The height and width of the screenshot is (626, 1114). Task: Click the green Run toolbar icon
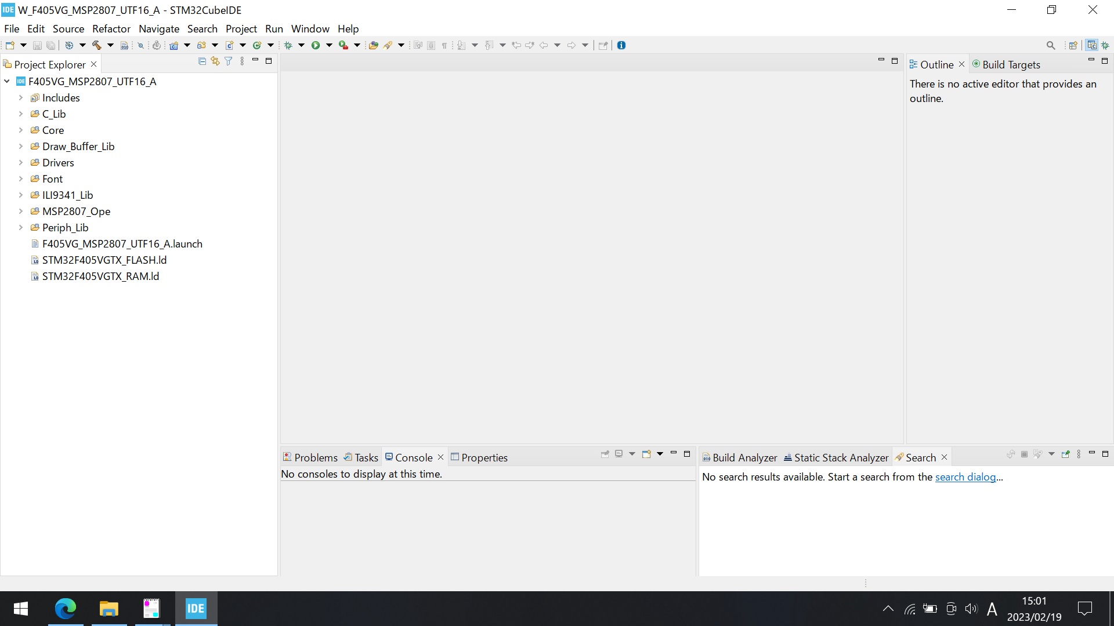(x=316, y=45)
